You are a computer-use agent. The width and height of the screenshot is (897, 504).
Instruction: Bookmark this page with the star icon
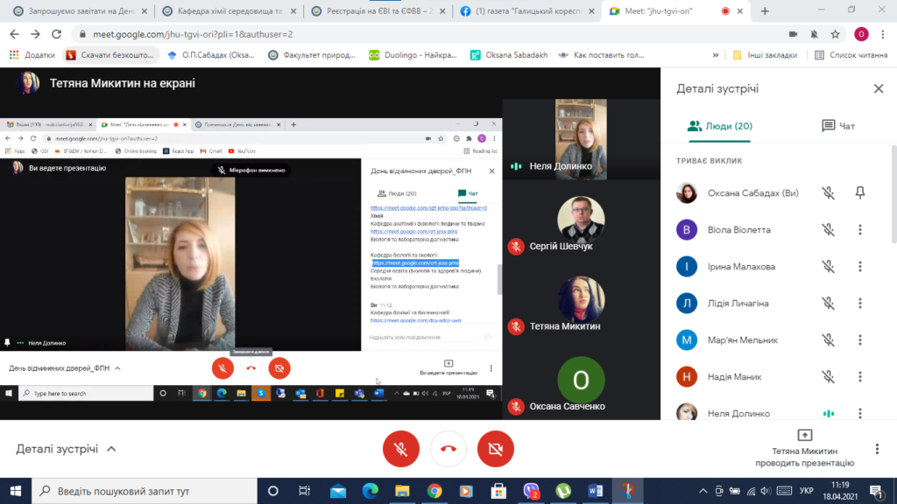coord(835,34)
